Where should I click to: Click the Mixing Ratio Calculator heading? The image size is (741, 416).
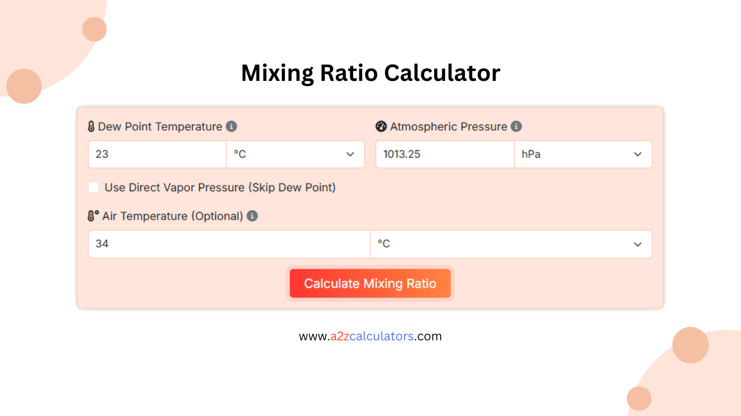tap(370, 73)
